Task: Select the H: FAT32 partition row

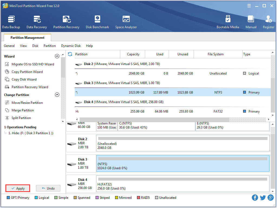Action: pos(172,111)
